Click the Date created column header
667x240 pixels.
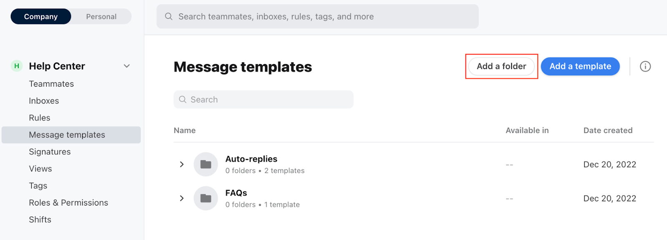(x=608, y=131)
